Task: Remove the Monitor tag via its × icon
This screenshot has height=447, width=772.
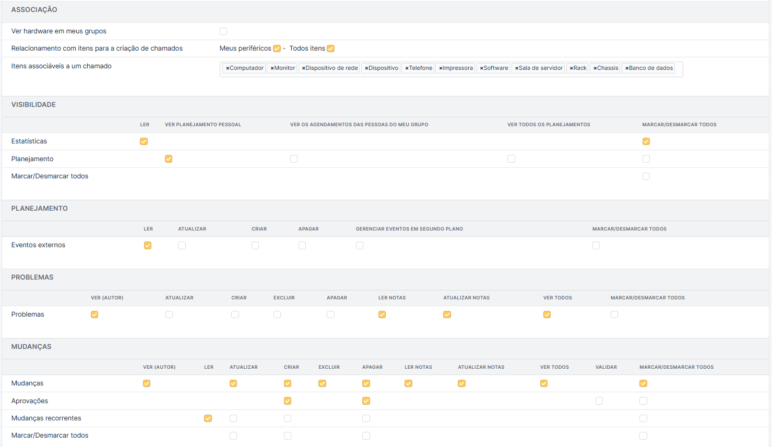Action: pos(272,68)
